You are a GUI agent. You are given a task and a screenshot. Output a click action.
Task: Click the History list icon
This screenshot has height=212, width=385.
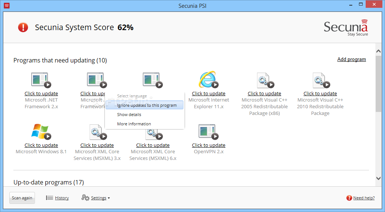click(49, 198)
